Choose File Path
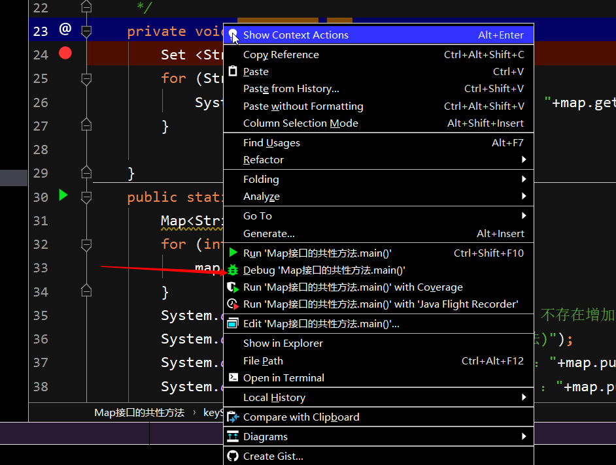 click(x=379, y=361)
